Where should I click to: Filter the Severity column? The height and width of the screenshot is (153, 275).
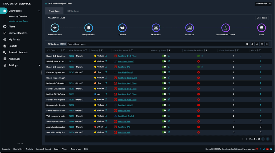(102, 51)
